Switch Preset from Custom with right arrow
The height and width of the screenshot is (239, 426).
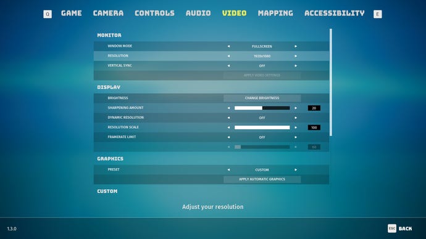296,170
